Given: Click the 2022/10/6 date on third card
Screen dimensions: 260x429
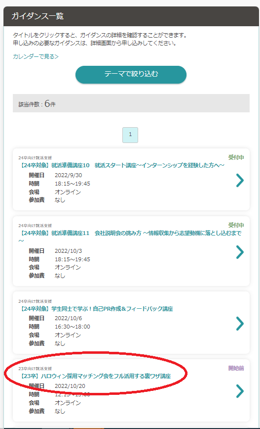Looking at the screenshot, I should tap(69, 318).
